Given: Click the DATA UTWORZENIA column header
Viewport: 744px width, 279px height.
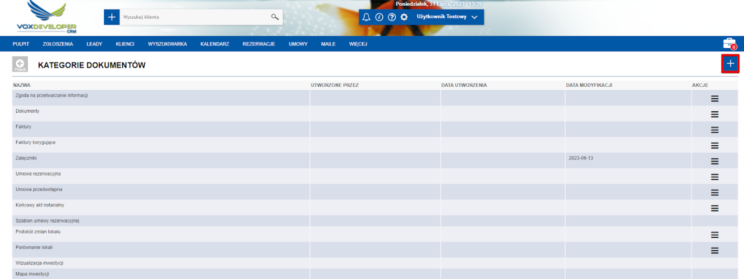Looking at the screenshot, I should [x=464, y=85].
